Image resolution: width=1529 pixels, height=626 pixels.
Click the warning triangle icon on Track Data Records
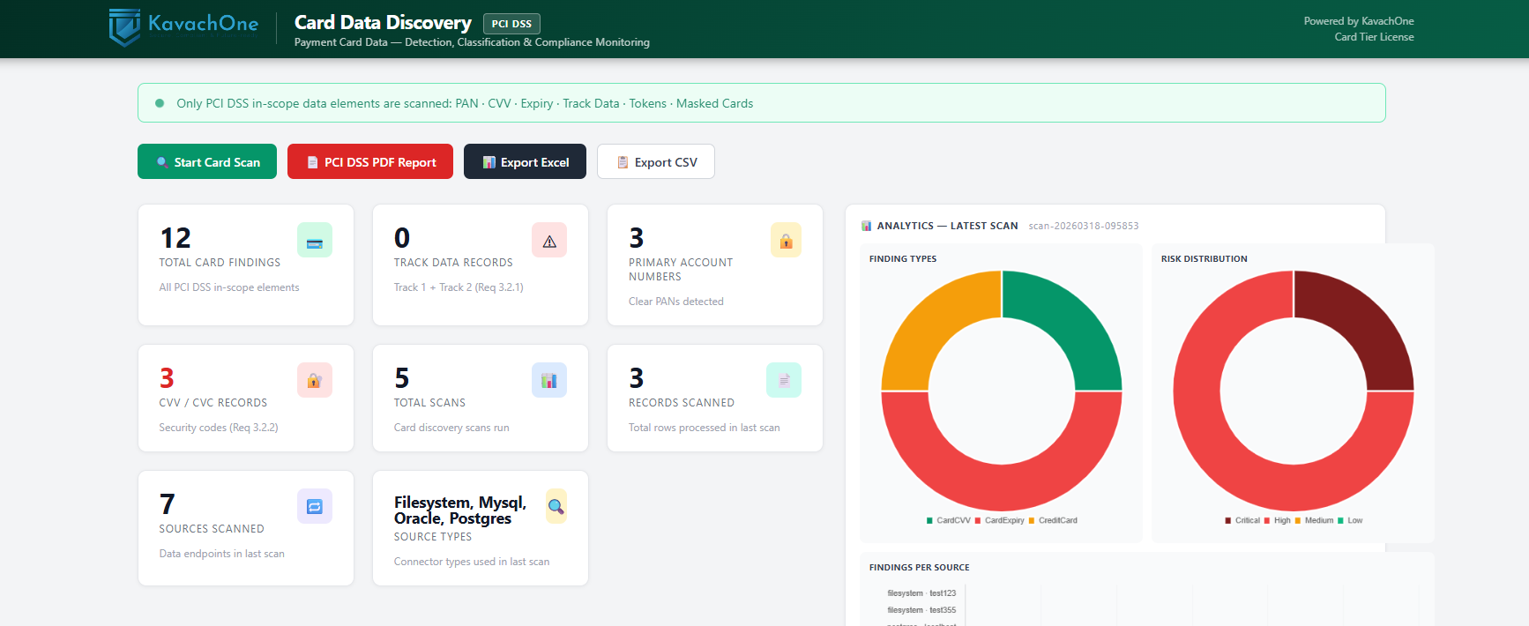click(549, 241)
